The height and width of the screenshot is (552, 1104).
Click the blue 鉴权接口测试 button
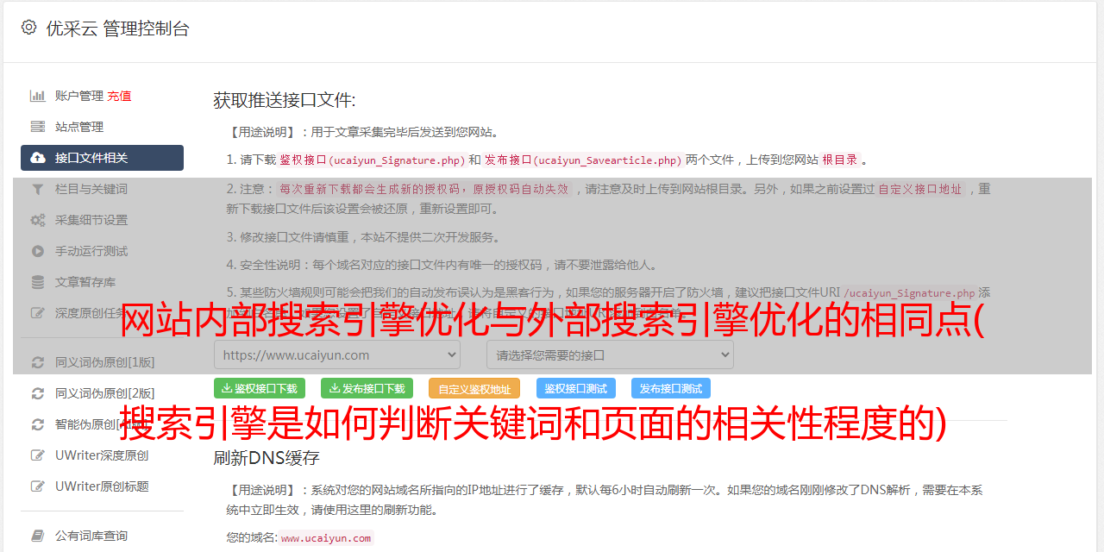576,388
